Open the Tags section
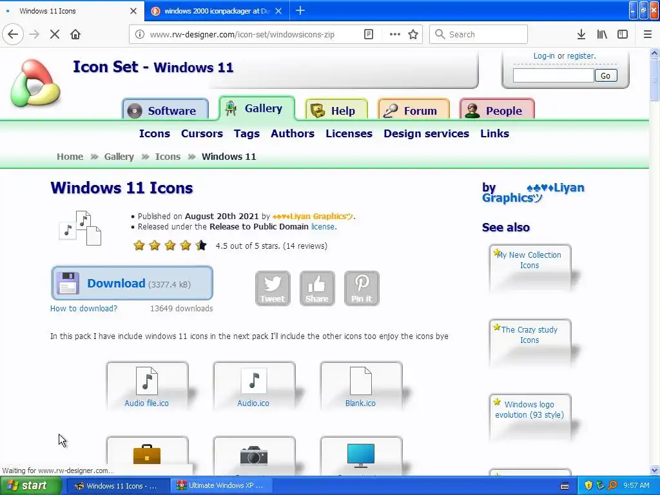Image resolution: width=660 pixels, height=495 pixels. [x=247, y=133]
